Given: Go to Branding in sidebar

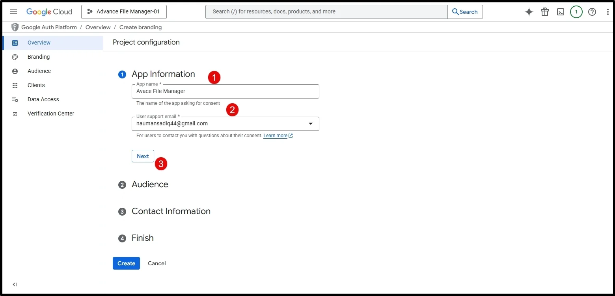Looking at the screenshot, I should [39, 57].
